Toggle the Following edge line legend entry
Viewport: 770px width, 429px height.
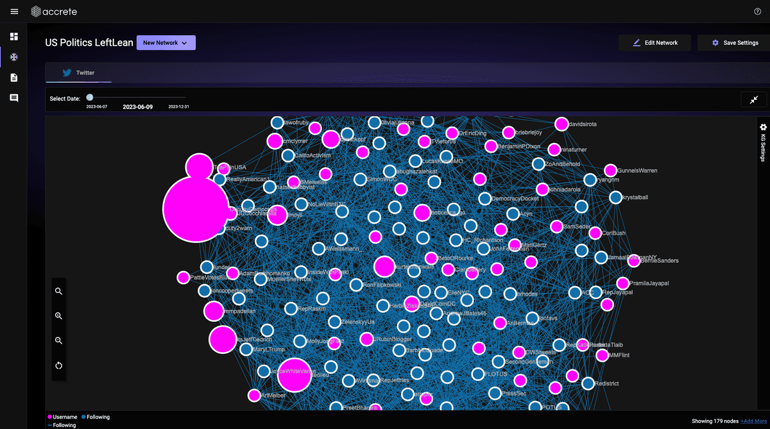click(x=62, y=425)
